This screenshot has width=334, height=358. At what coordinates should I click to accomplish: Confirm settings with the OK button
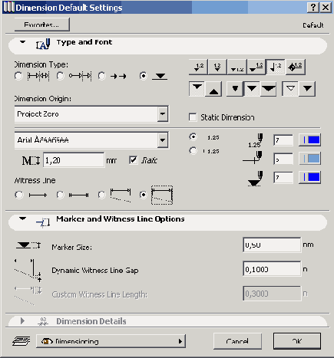(x=297, y=341)
